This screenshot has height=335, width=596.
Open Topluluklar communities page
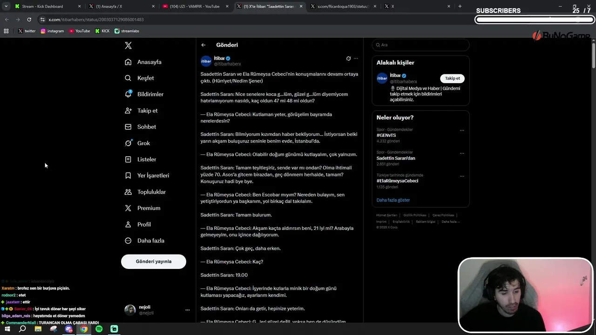[145, 192]
